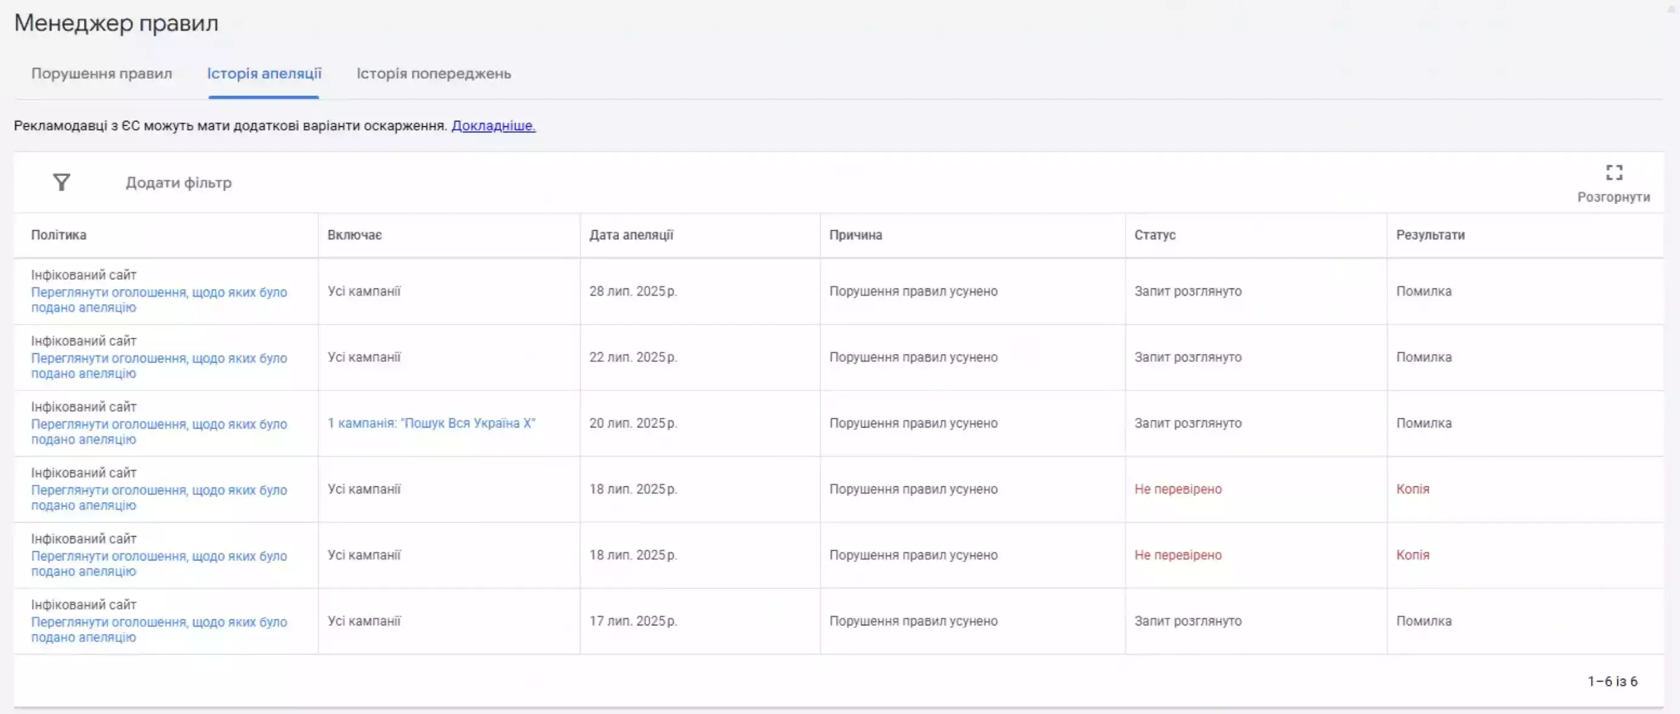Select the Історія апеляції tab
1680x714 pixels.
click(264, 73)
